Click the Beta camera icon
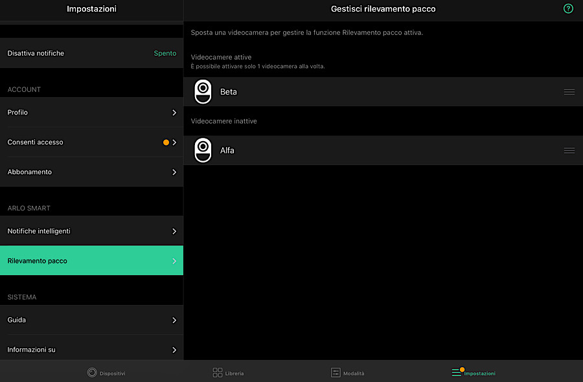Screen dimensions: 583x382 pyautogui.click(x=203, y=92)
